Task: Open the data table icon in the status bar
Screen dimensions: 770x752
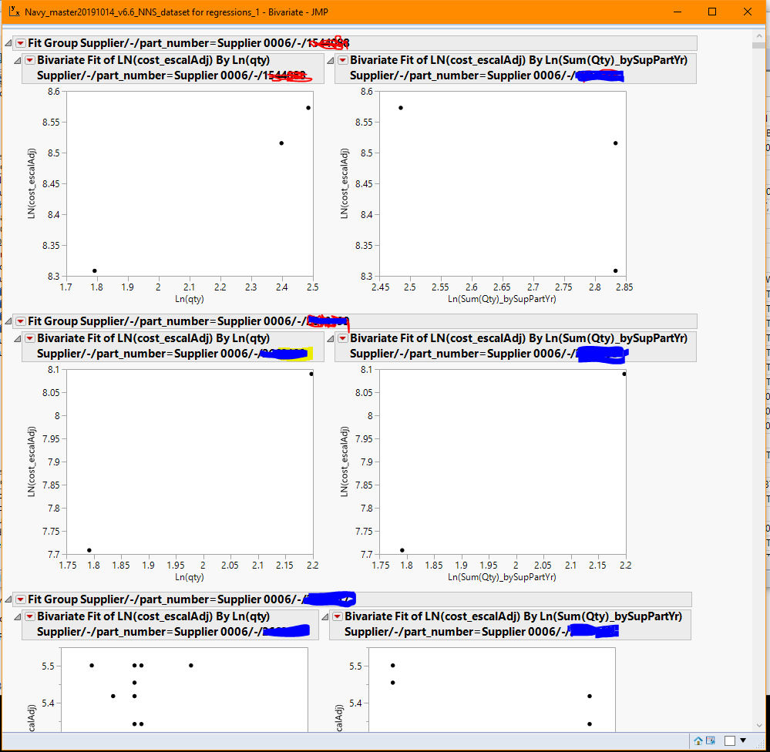Action: tap(711, 740)
